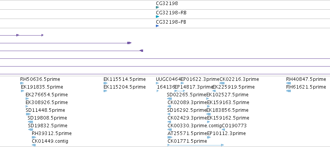Click the spliced glyph below EP14817.3prime

(x=180, y=91)
